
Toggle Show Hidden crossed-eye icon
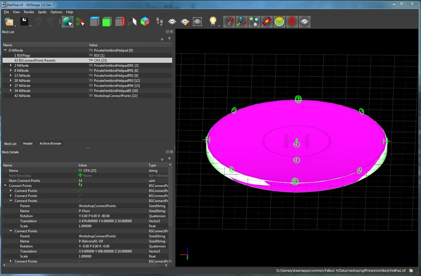click(305, 22)
